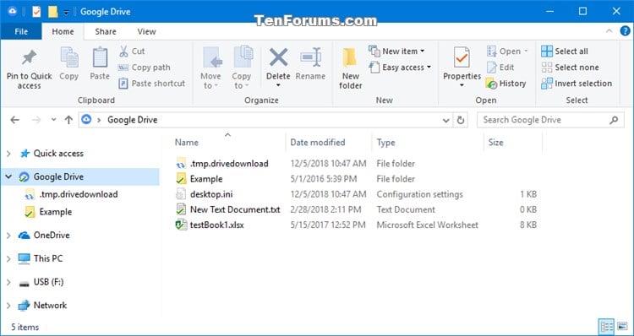Screen dimensions: 634x336
Task: Open the Recent locations dropdown arrow
Action: pos(53,120)
